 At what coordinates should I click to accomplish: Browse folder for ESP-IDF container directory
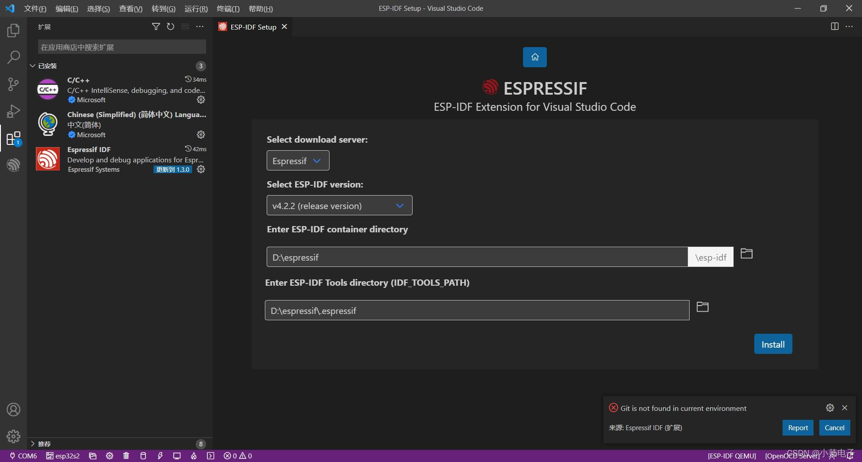[x=747, y=253]
